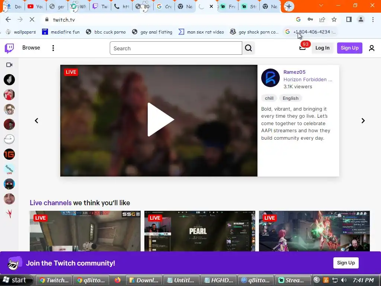Open the three-dot more menu next to Browse
Image resolution: width=381 pixels, height=286 pixels.
click(x=53, y=48)
